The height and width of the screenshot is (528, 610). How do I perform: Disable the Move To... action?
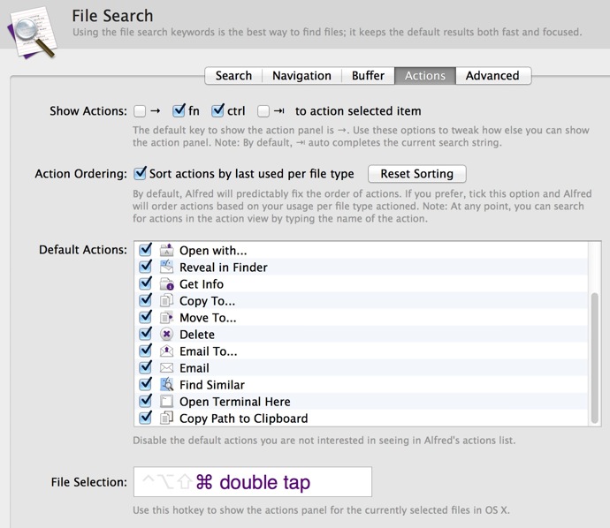146,317
